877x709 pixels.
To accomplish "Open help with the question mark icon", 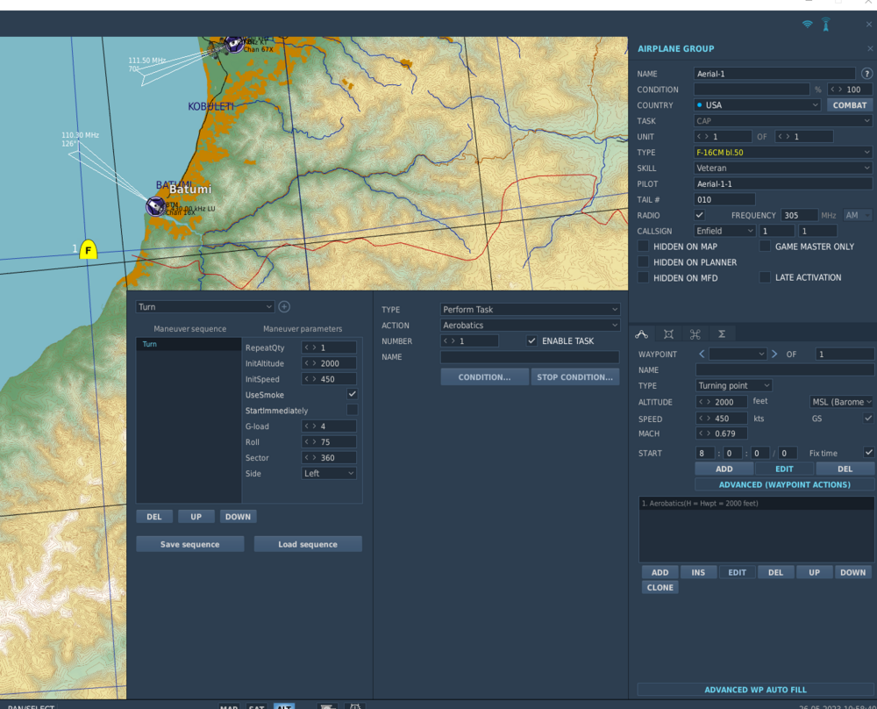I will tap(867, 74).
